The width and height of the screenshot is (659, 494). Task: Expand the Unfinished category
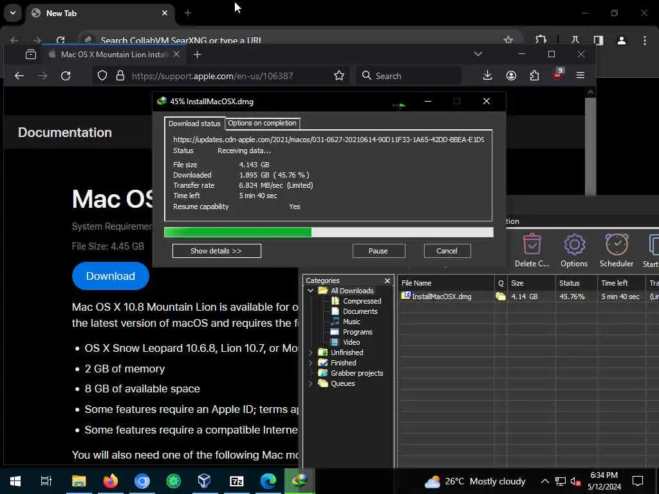pos(311,352)
